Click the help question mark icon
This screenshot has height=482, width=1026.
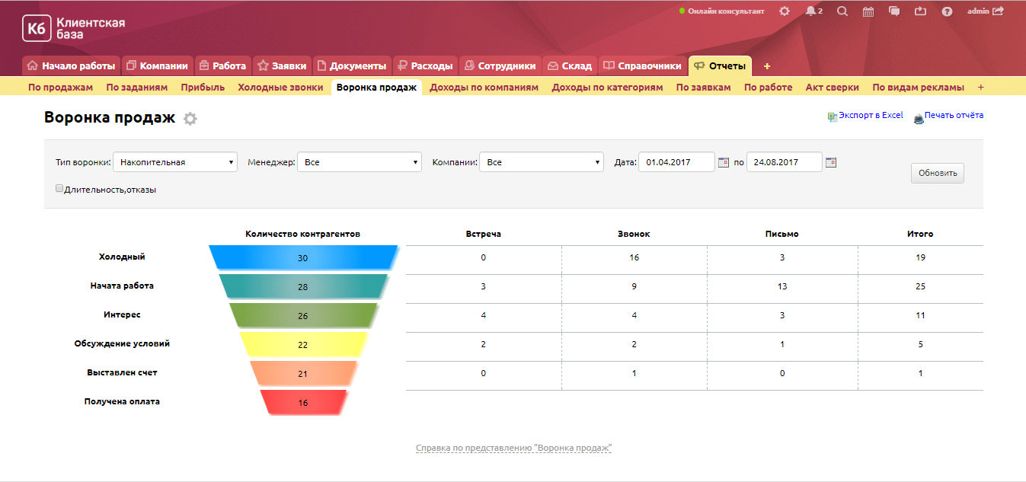(x=948, y=11)
